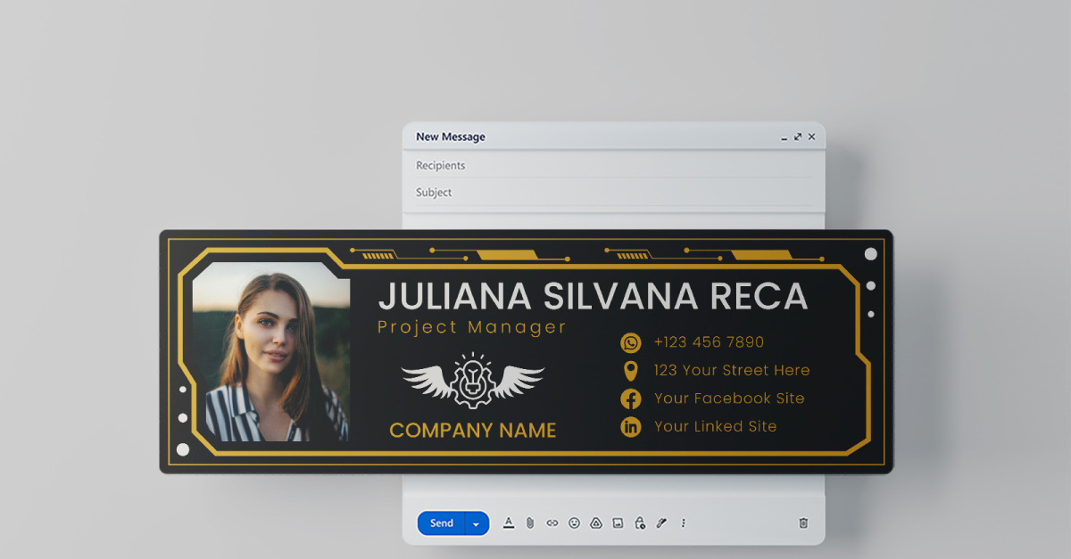Click the Your Facebook Site link
This screenshot has height=559, width=1071.
[729, 399]
